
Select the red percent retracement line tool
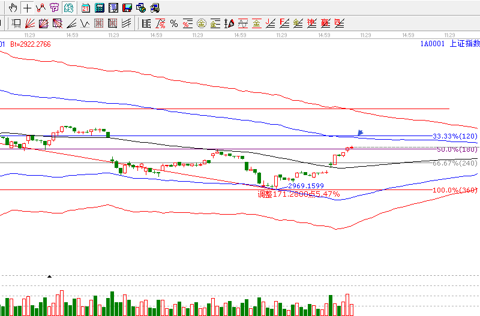160,23
